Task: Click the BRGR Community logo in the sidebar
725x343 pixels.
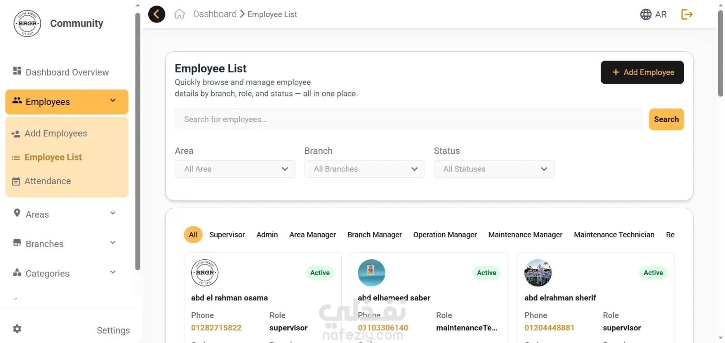Action: click(x=27, y=24)
